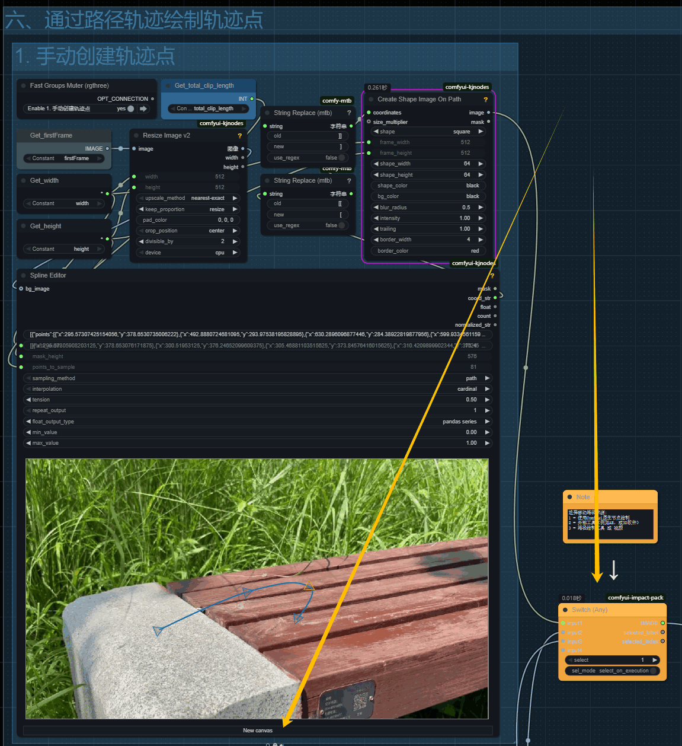Open the interpolation cardinal dropdown
The image size is (682, 746).
[257, 389]
